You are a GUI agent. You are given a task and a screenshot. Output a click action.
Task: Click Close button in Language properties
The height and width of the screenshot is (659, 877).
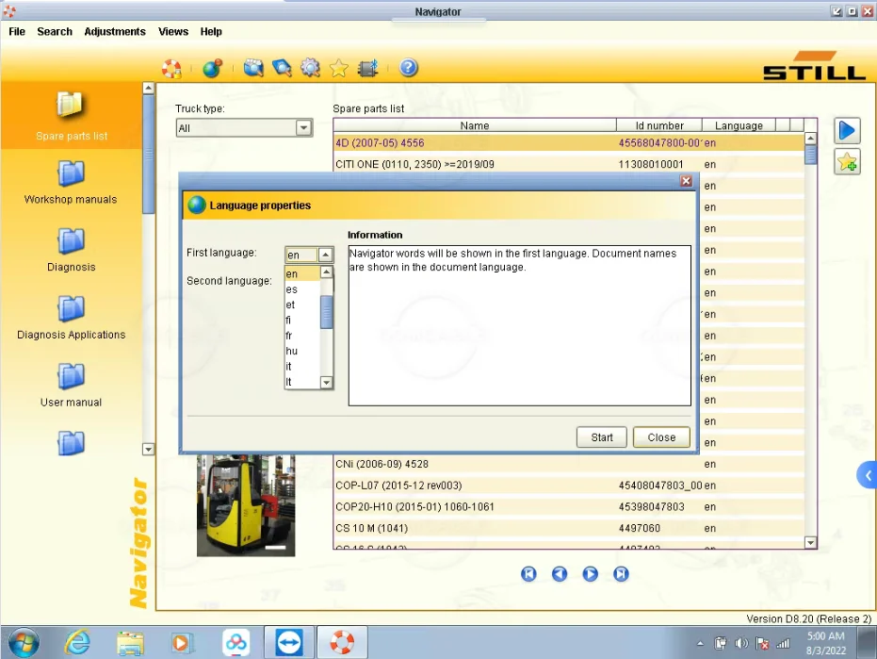661,437
